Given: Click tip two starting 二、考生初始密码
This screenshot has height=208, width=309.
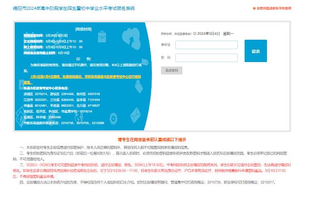Looking at the screenshot, I should pyautogui.click(x=150, y=156).
